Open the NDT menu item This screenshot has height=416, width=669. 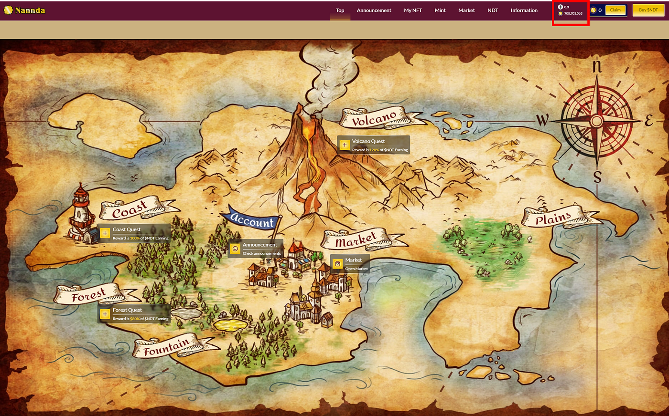pos(493,10)
